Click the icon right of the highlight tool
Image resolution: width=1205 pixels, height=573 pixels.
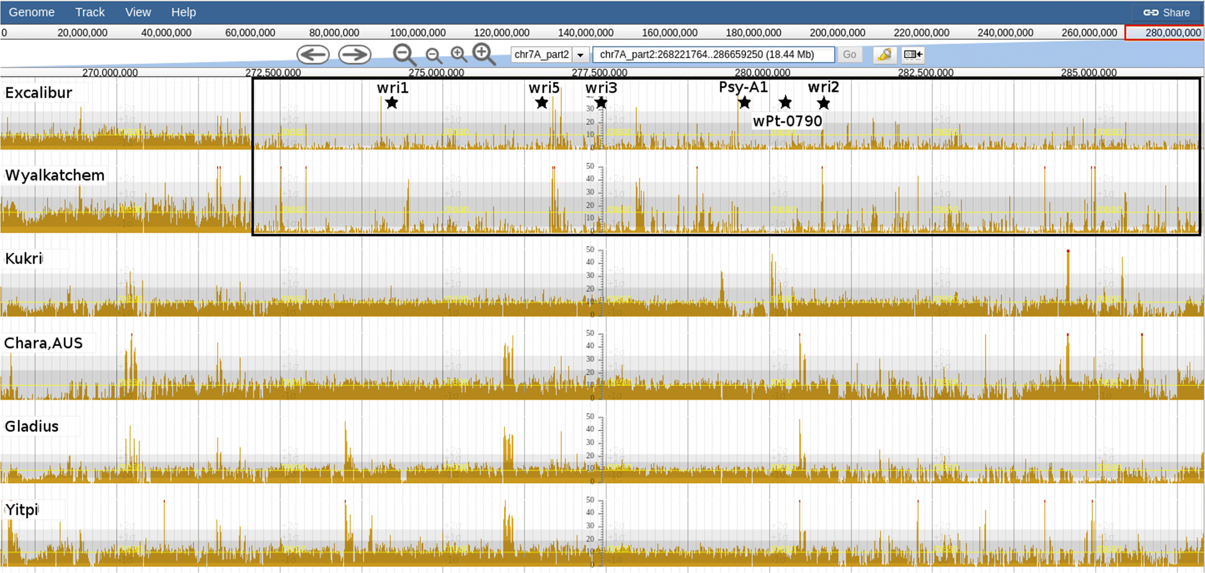914,55
